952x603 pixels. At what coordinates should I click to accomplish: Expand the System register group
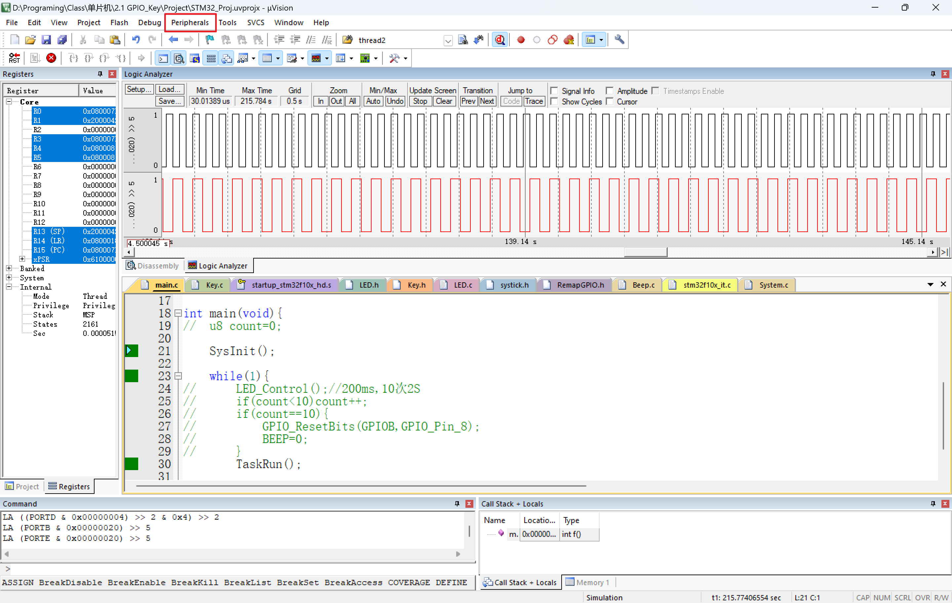9,278
